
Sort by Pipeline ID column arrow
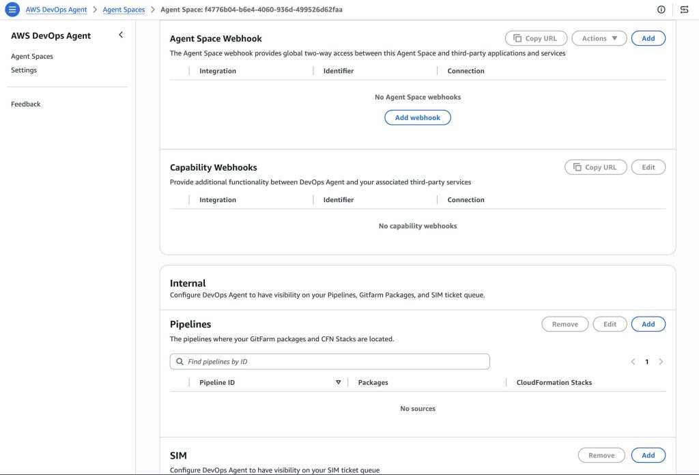tap(338, 383)
